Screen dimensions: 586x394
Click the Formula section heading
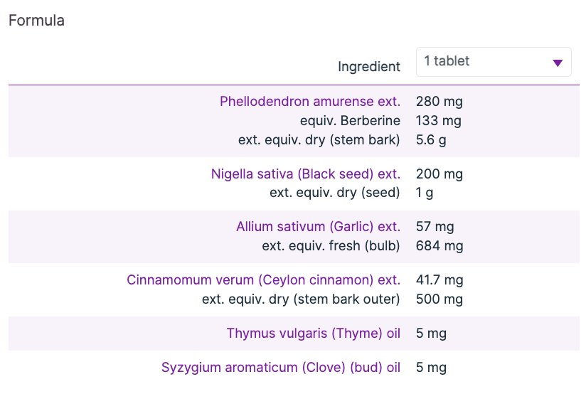tap(36, 21)
